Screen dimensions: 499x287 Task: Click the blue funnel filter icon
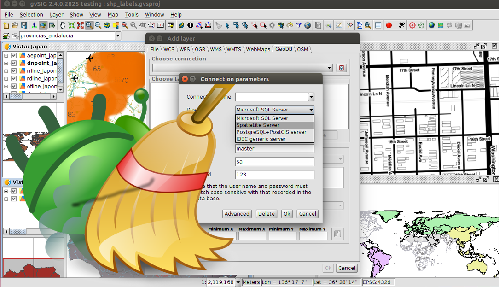299,25
